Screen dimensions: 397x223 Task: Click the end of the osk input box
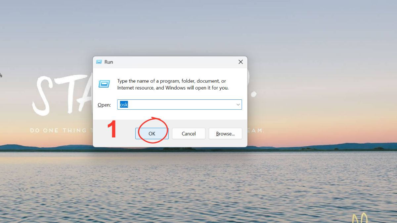click(232, 104)
